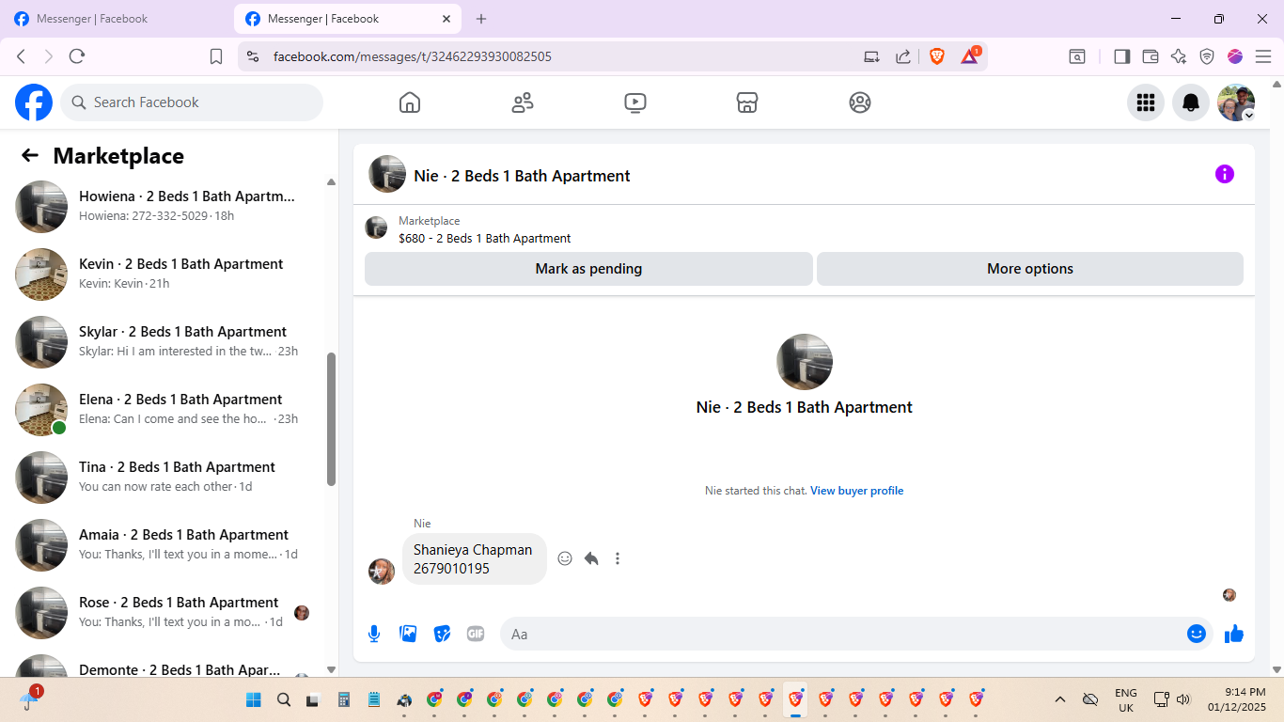View site information icon in address bar

(252, 56)
